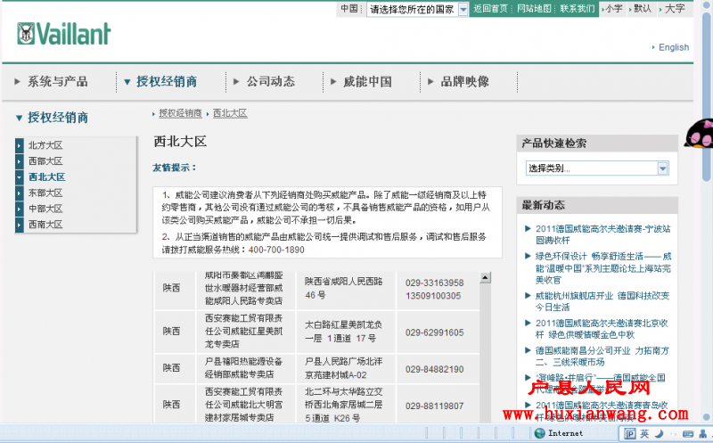Open the 授权经销商 menu
Screen dimensions: 713x443
[x=167, y=82]
